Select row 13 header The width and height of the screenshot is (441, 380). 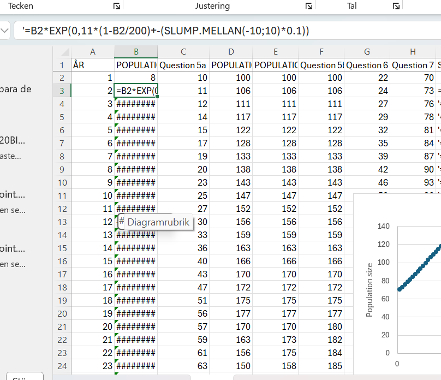62,222
